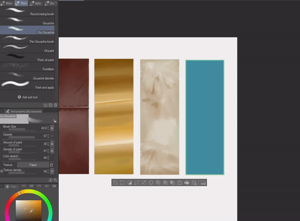
Task: Open the Tool property [Dry Gouache] tab
Action: 23,111
